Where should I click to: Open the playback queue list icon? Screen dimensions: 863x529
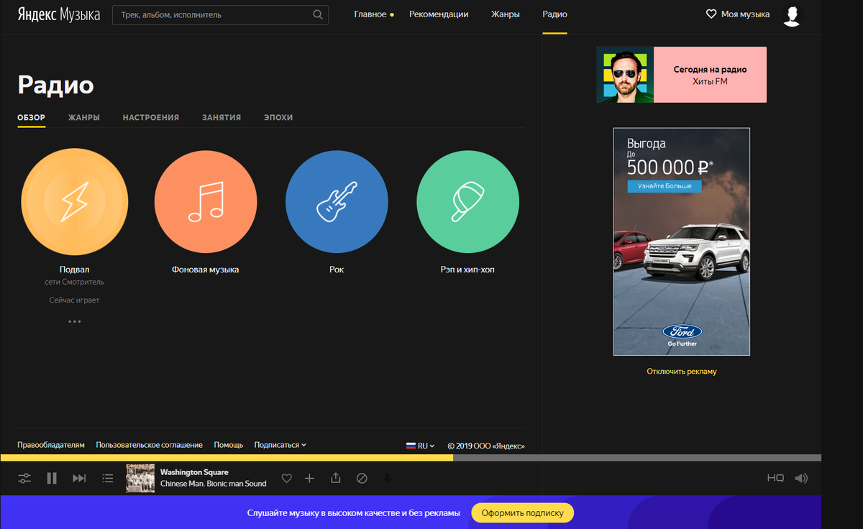click(108, 478)
